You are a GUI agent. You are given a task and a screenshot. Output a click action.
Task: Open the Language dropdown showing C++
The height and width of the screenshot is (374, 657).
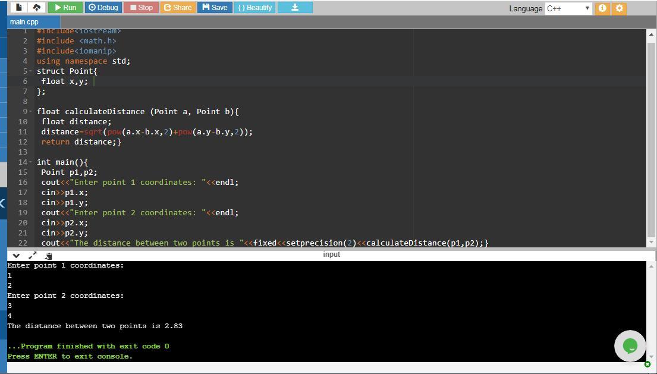coord(568,8)
